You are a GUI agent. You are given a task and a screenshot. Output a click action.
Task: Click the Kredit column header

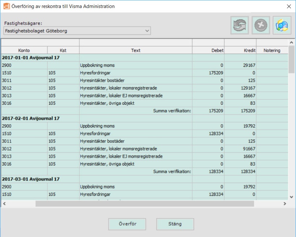coord(240,50)
